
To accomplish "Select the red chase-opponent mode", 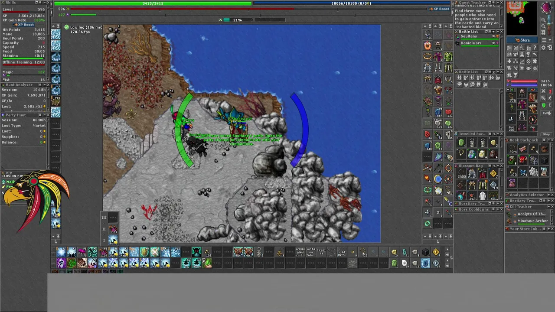I will pyautogui.click(x=550, y=91).
